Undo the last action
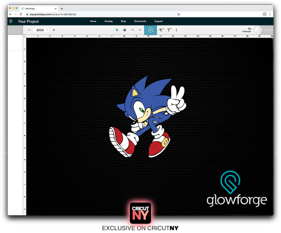This screenshot has width=281, height=233. (x=132, y=30)
